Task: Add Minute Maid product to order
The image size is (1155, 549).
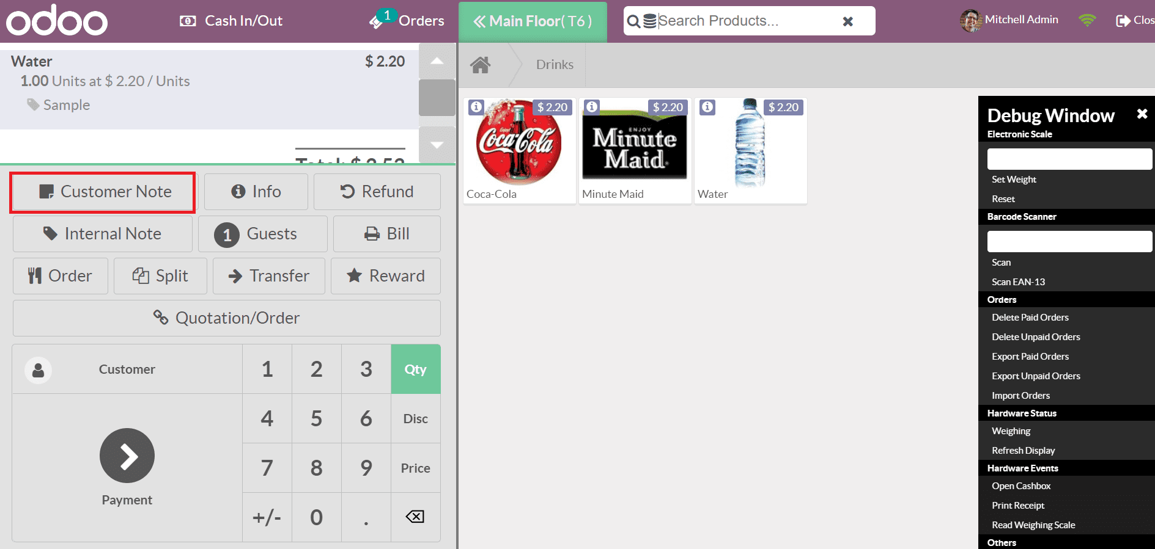Action: pyautogui.click(x=635, y=150)
